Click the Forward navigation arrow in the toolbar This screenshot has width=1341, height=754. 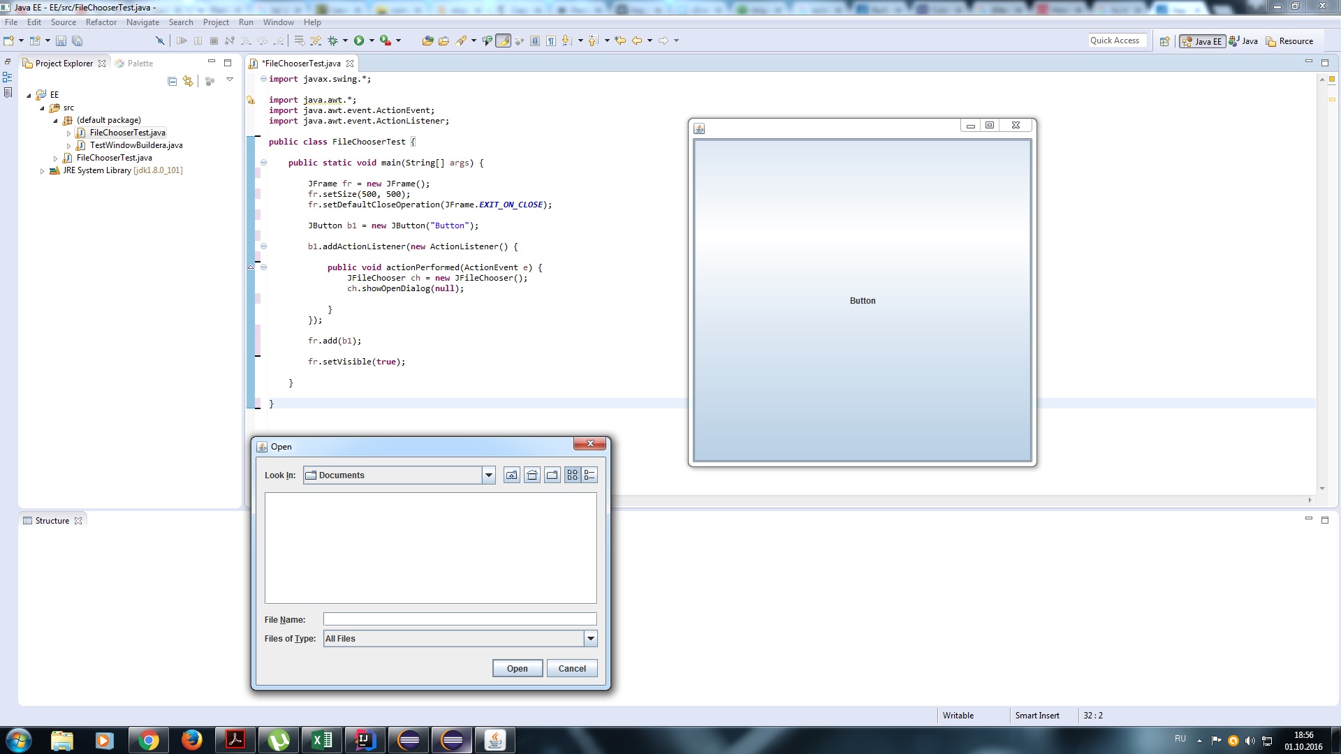(x=664, y=40)
